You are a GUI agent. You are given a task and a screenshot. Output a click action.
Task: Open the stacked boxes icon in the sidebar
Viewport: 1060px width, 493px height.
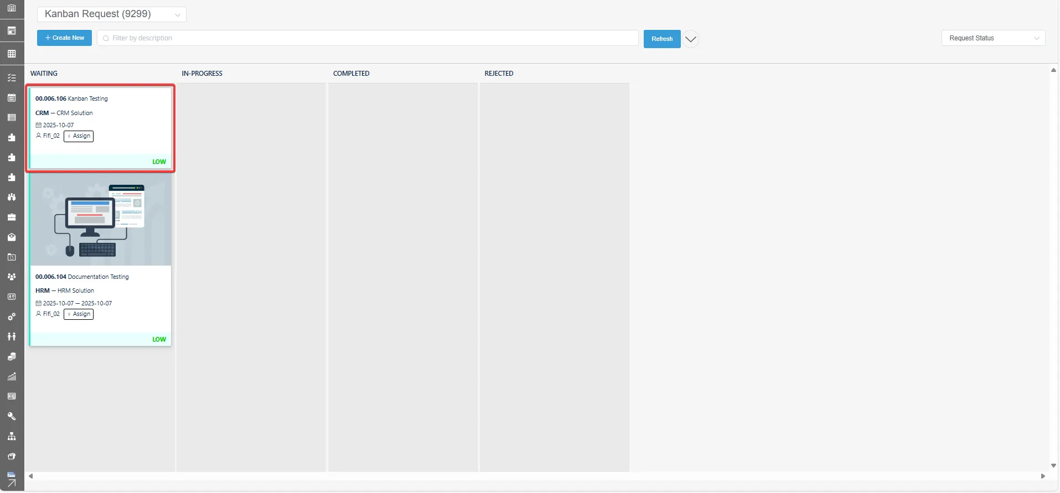(12, 456)
